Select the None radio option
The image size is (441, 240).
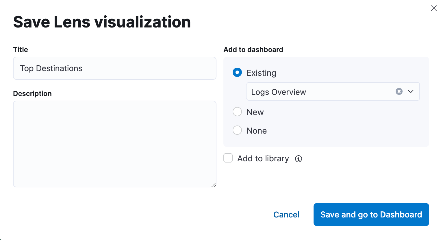237,130
